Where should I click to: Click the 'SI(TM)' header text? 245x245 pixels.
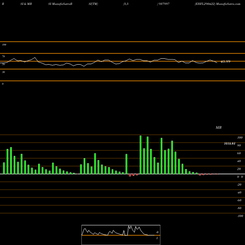[x=93, y=4]
